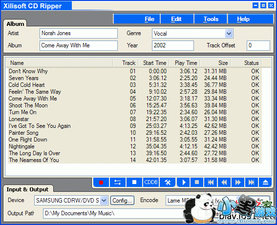The image size is (277, 225).
Task: Minimize the Xilisoft CD Ripper window
Action: click(256, 5)
